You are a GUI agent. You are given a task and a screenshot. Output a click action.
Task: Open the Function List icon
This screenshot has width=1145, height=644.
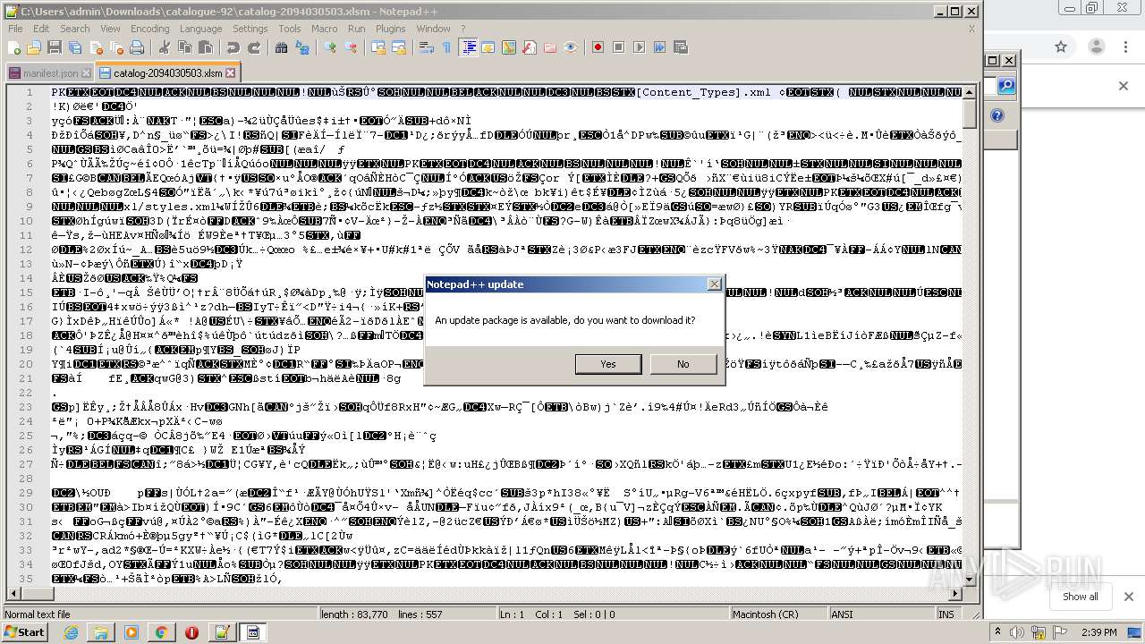pyautogui.click(x=530, y=47)
